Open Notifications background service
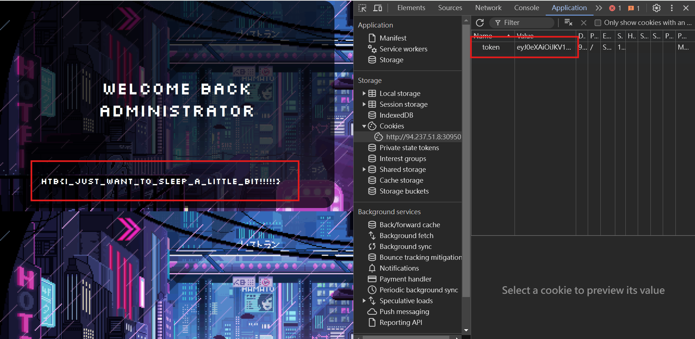 399,268
